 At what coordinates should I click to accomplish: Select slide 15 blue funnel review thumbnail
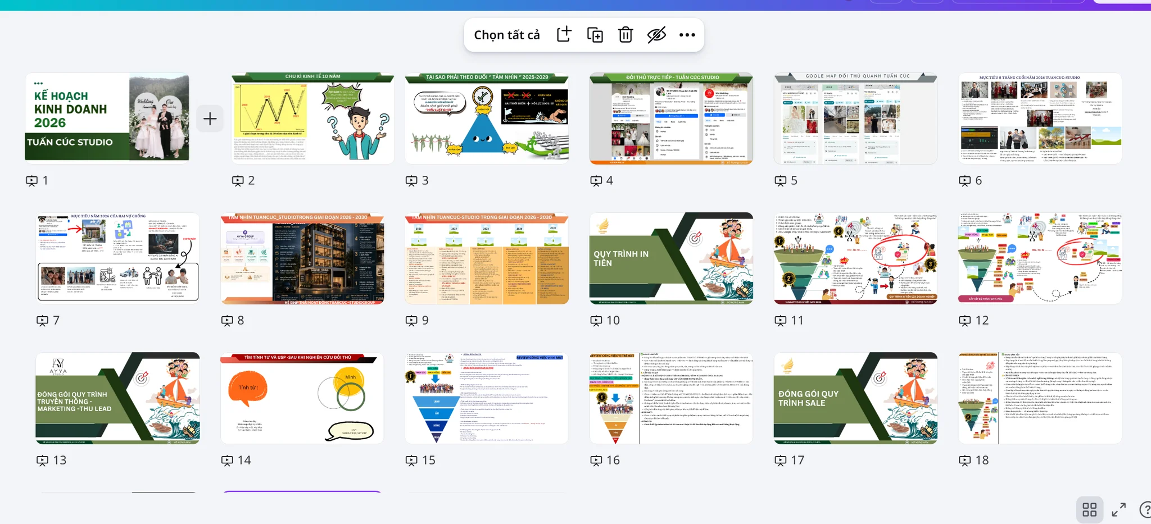pyautogui.click(x=487, y=398)
